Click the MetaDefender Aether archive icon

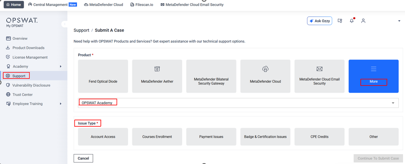coord(157,69)
